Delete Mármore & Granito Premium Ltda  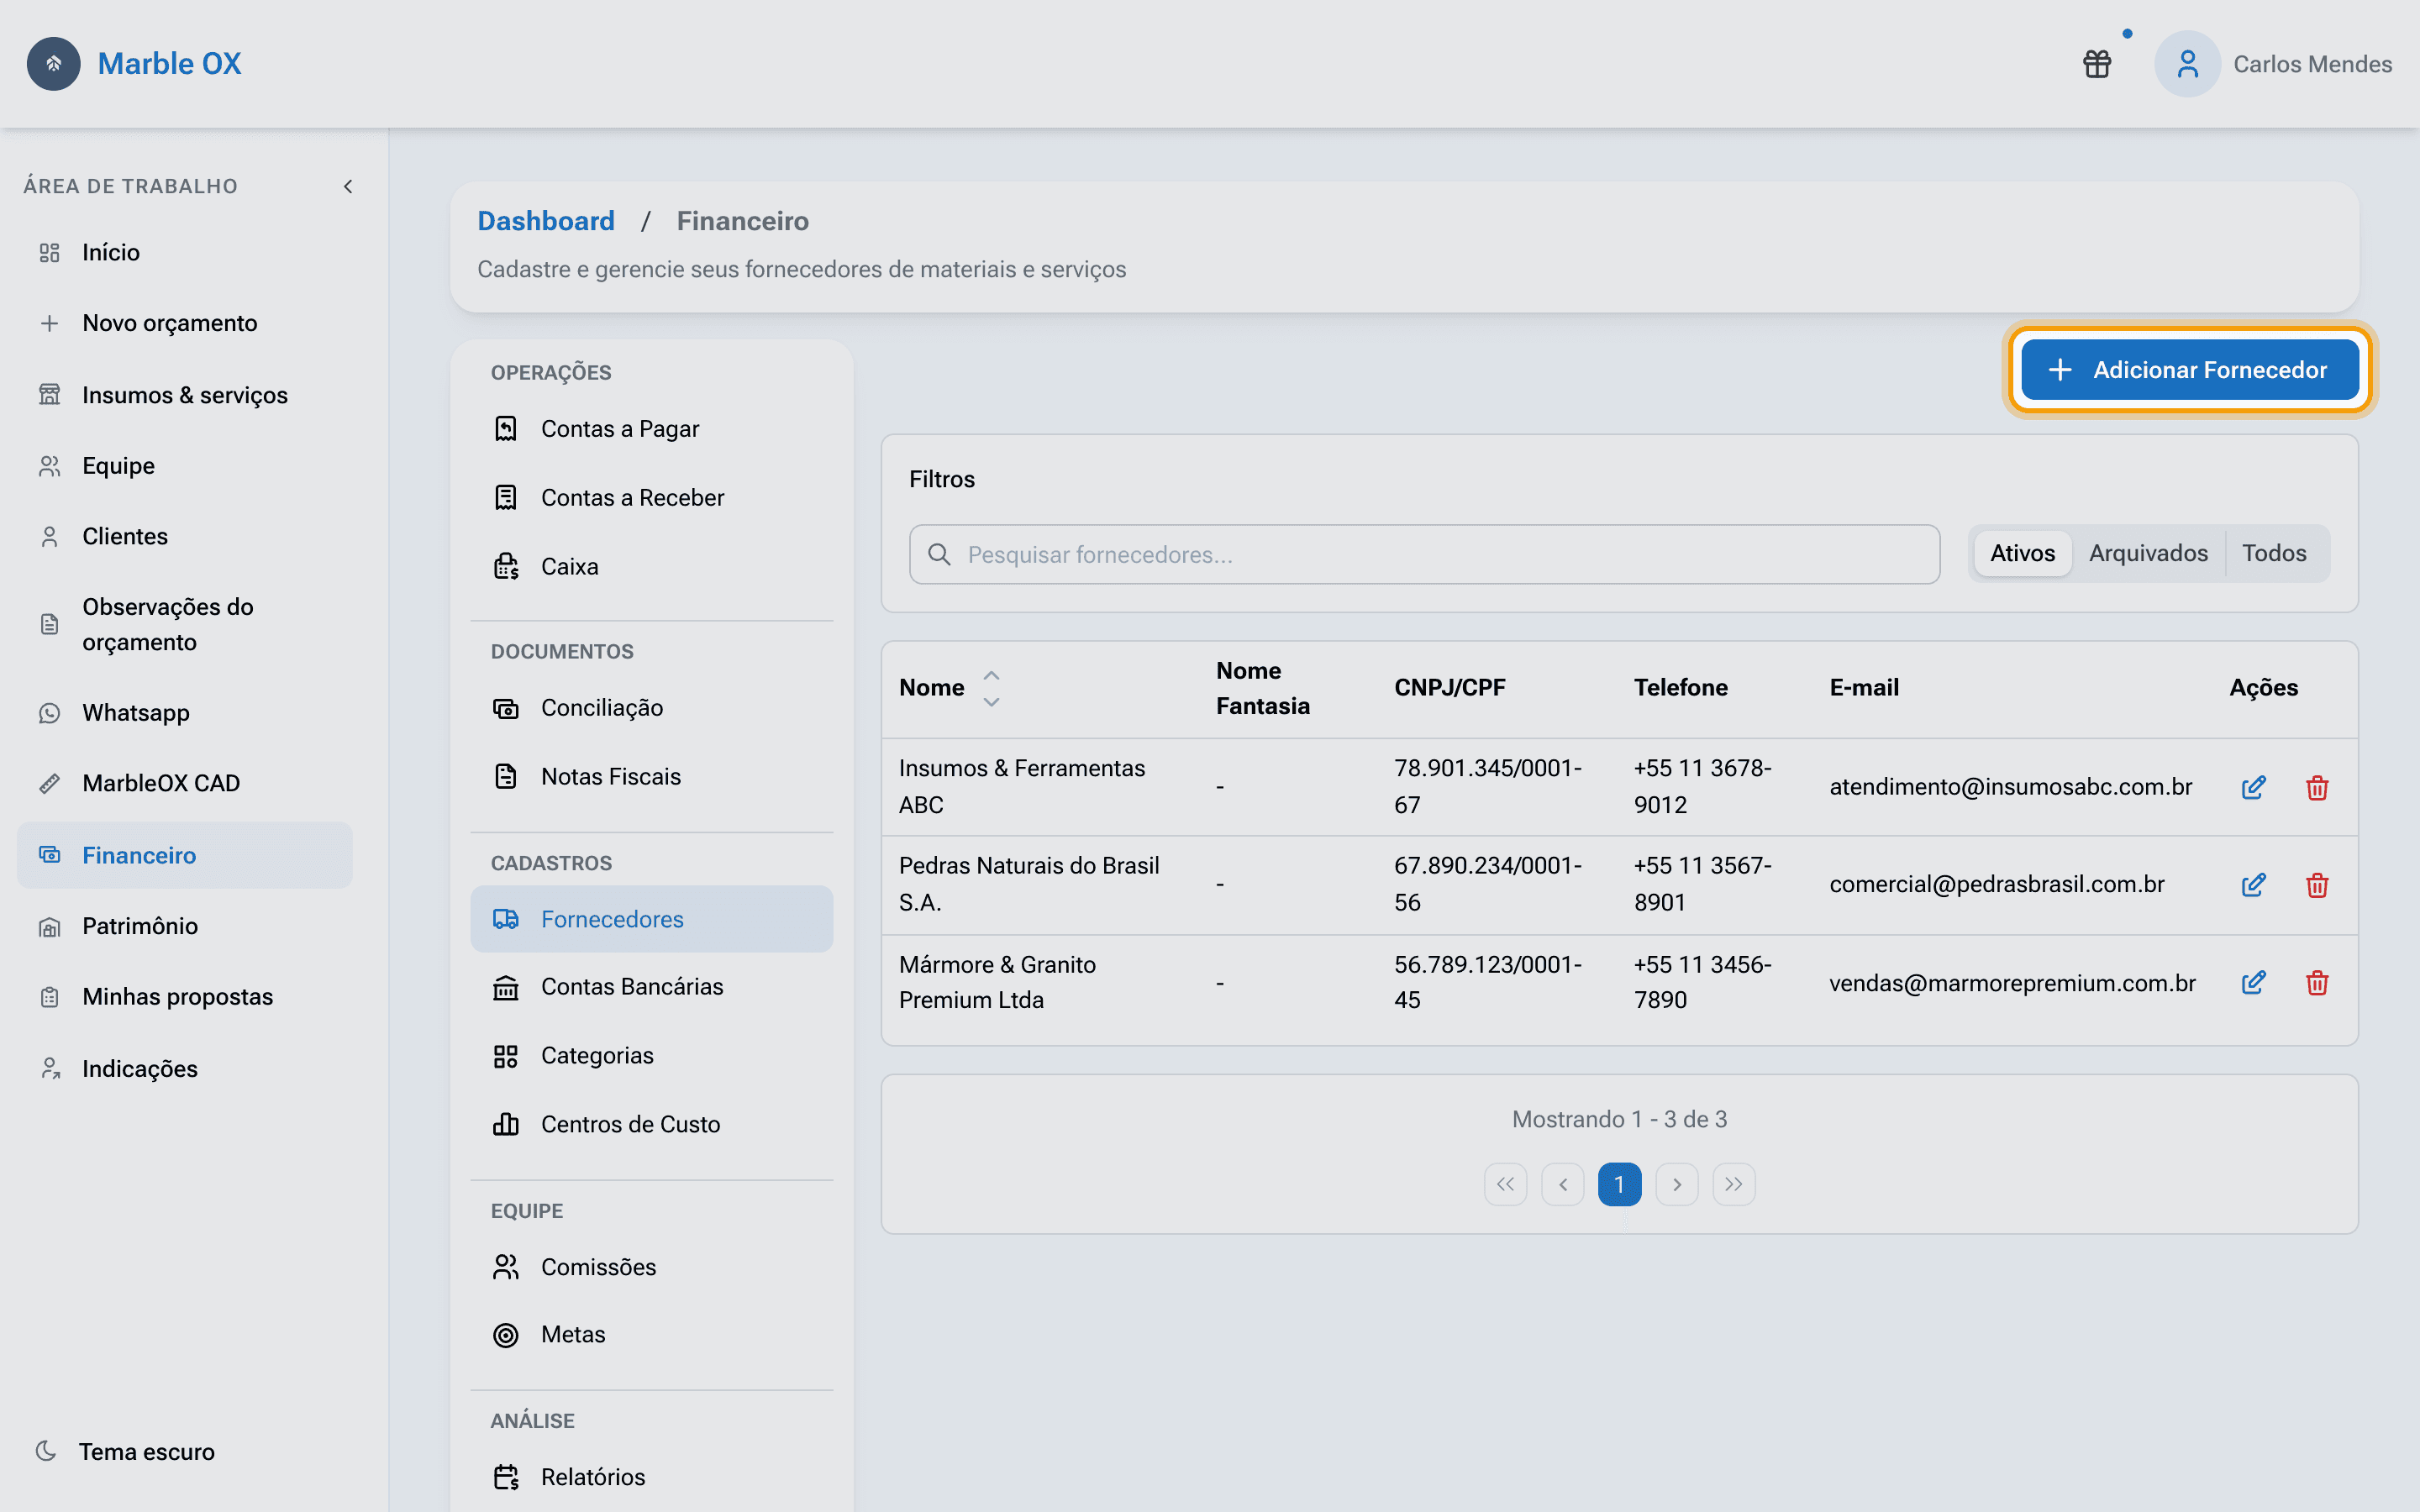point(2317,983)
